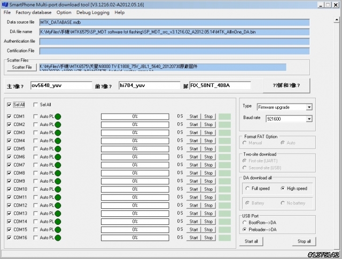
Task: Click the COM8 progress bar
Action: [135, 173]
